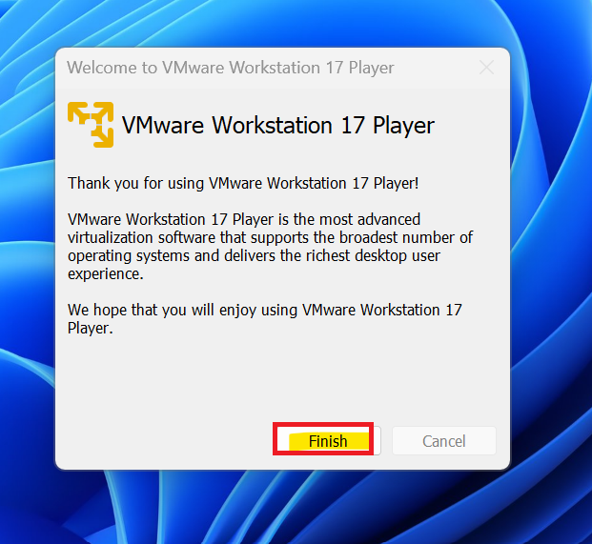Click the Finish button
This screenshot has height=544, width=592.
[x=327, y=441]
